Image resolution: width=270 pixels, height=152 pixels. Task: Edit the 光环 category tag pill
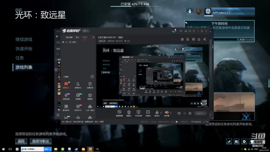102,41
